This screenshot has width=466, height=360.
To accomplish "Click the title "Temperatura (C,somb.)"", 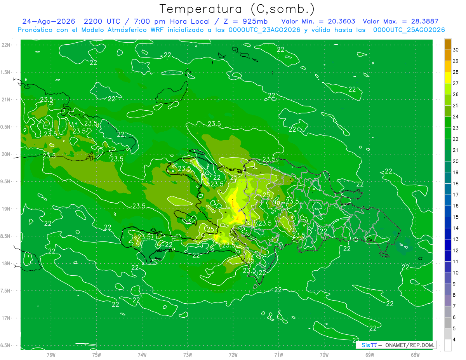I will [237, 9].
